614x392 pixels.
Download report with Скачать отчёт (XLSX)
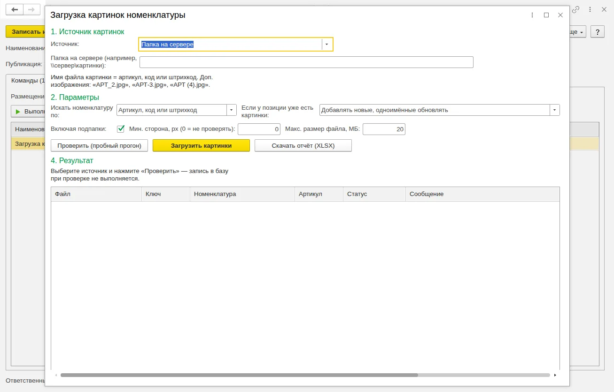pyautogui.click(x=303, y=145)
